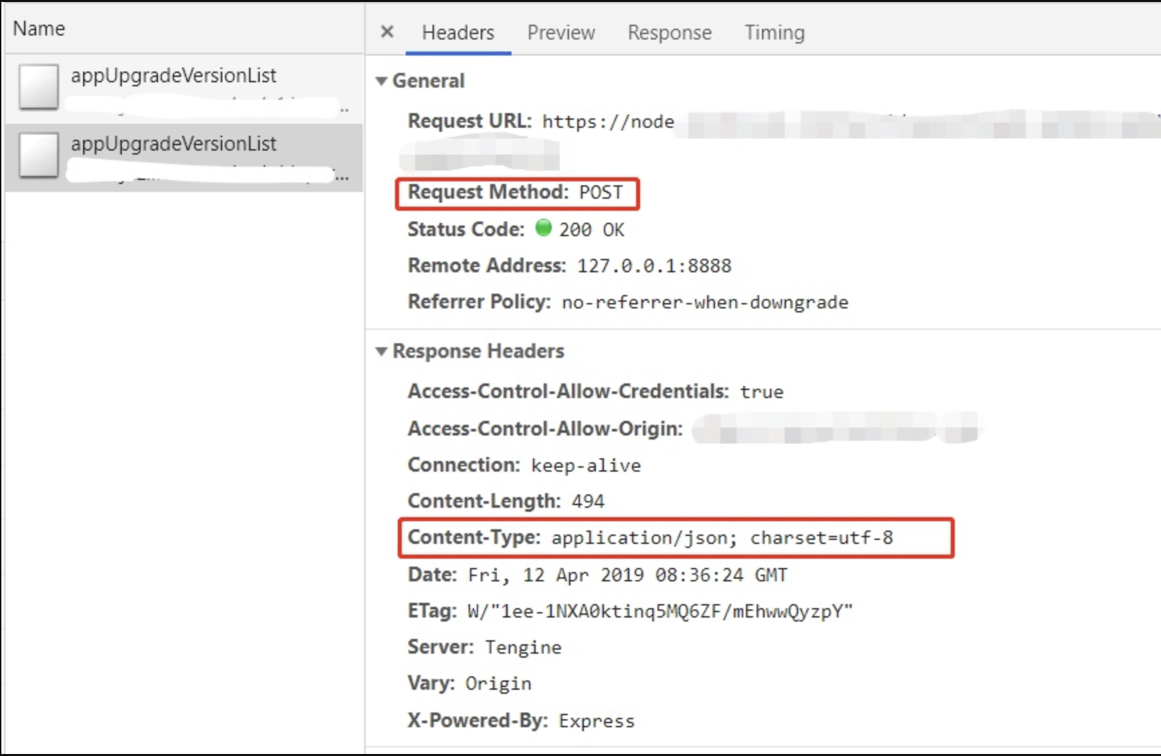Screen dimensions: 1161x756
Task: Open the Timing tab
Action: tap(775, 32)
